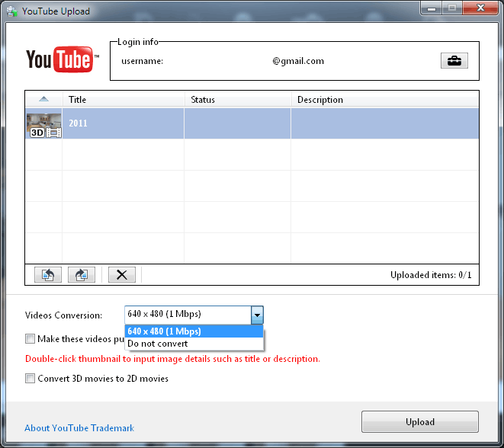Open login settings toolbox icon
The width and height of the screenshot is (504, 448).
[x=454, y=60]
